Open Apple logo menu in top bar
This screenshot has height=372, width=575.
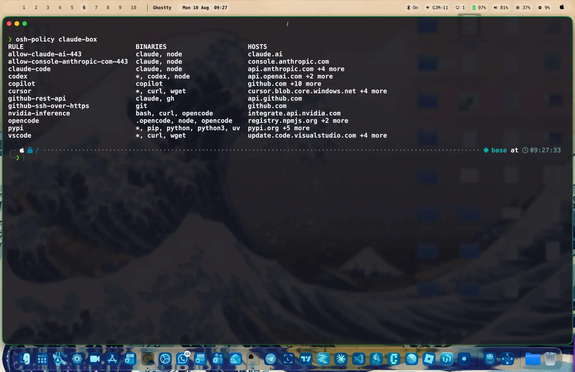tap(562, 7)
